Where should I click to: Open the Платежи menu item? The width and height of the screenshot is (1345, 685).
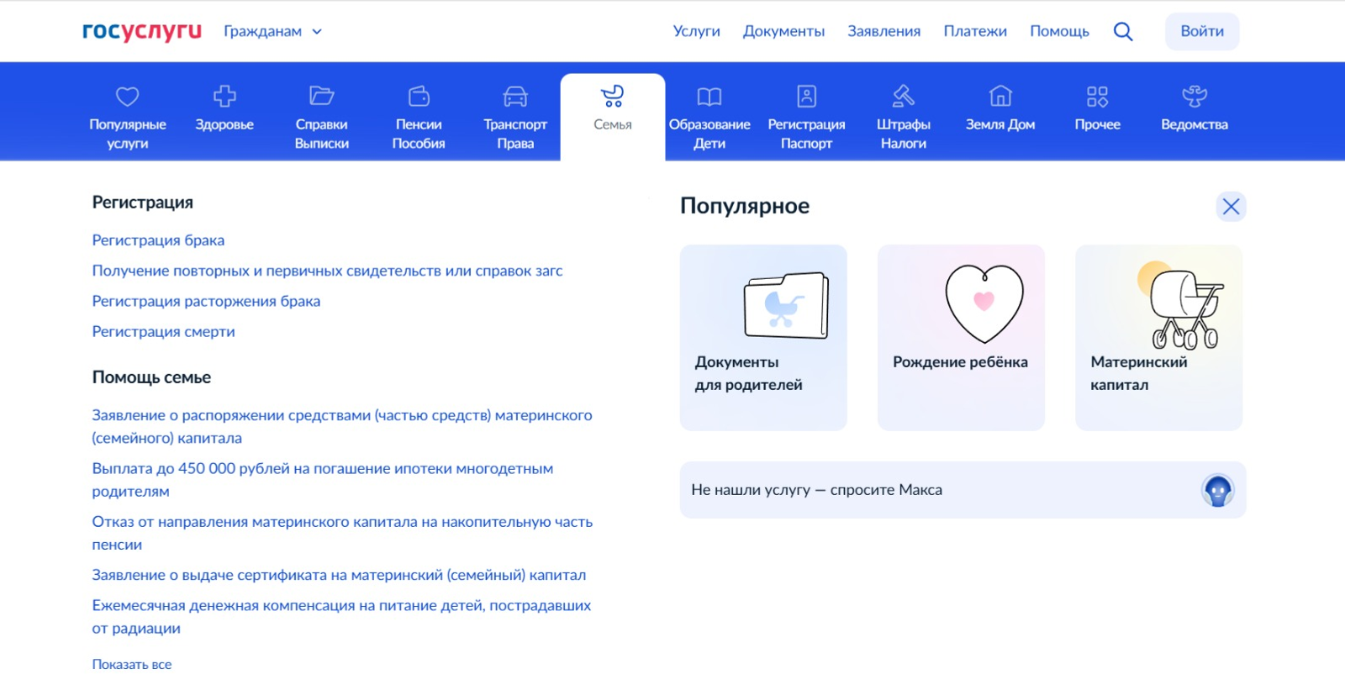pyautogui.click(x=975, y=31)
